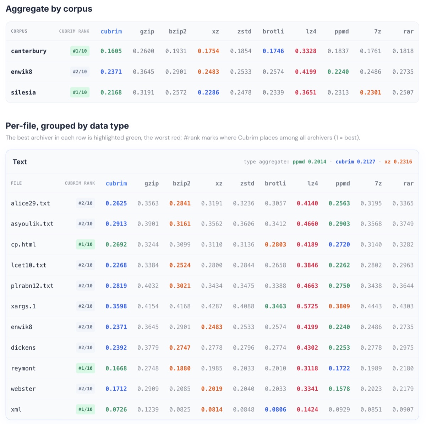Click the #2/10 rank badge for enwik8 corpus
The image size is (426, 424).
point(80,71)
